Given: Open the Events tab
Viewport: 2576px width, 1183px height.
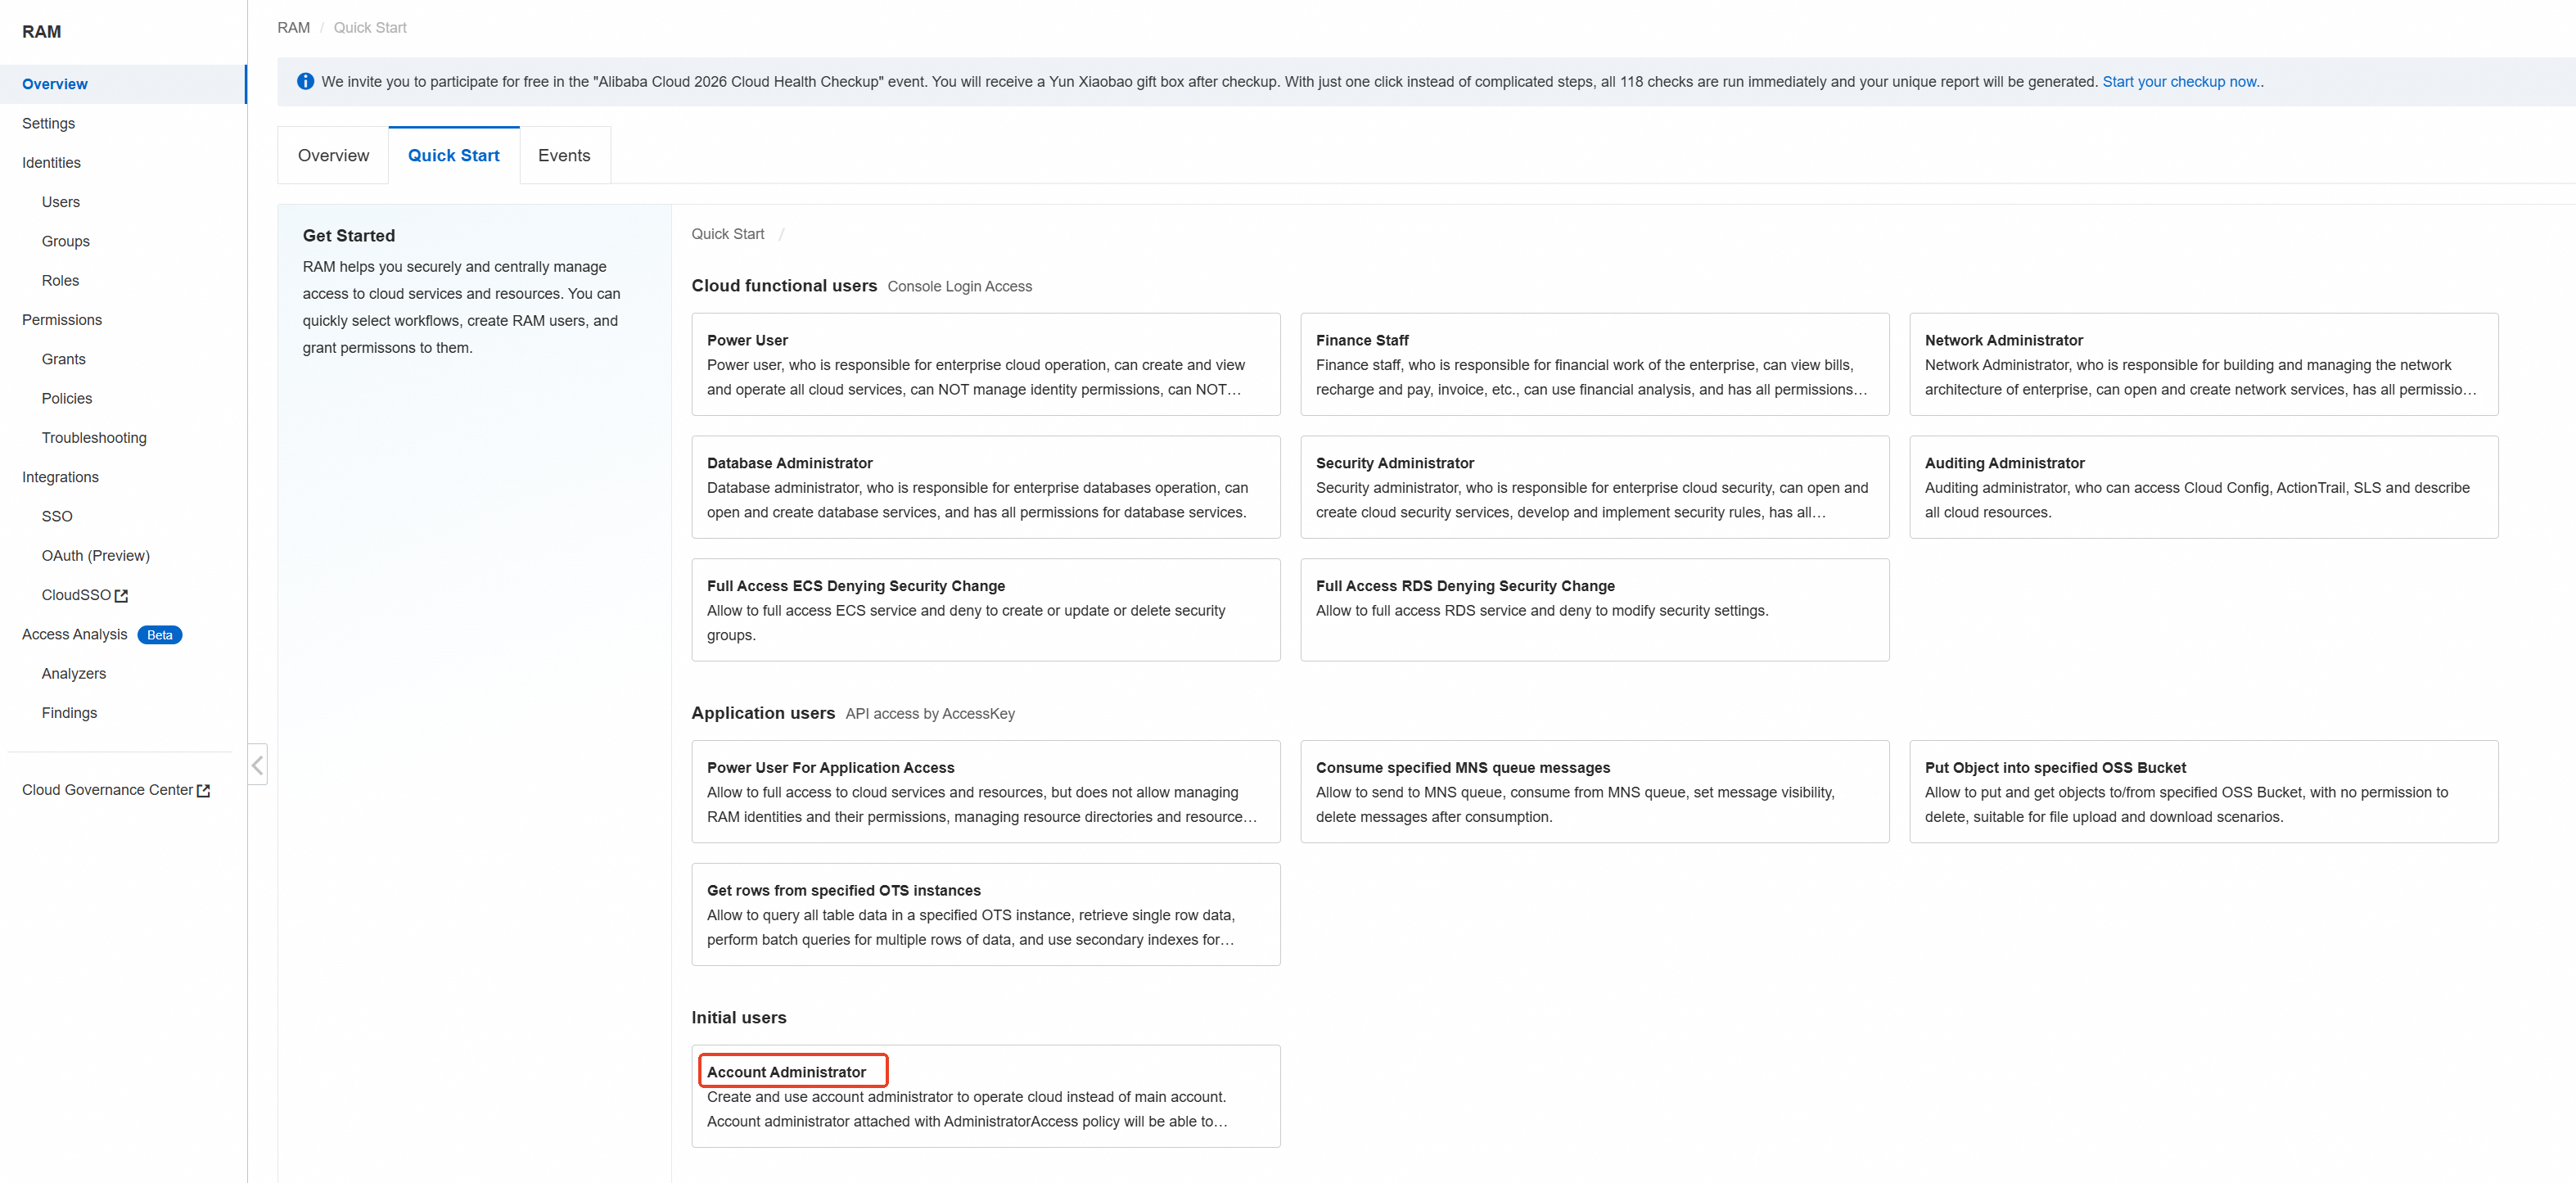Looking at the screenshot, I should (x=564, y=156).
